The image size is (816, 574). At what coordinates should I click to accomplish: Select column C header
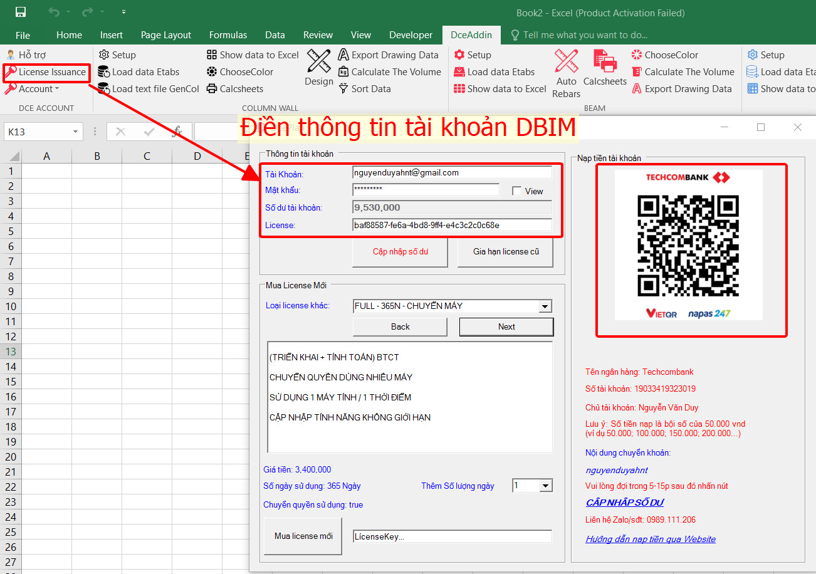point(147,156)
